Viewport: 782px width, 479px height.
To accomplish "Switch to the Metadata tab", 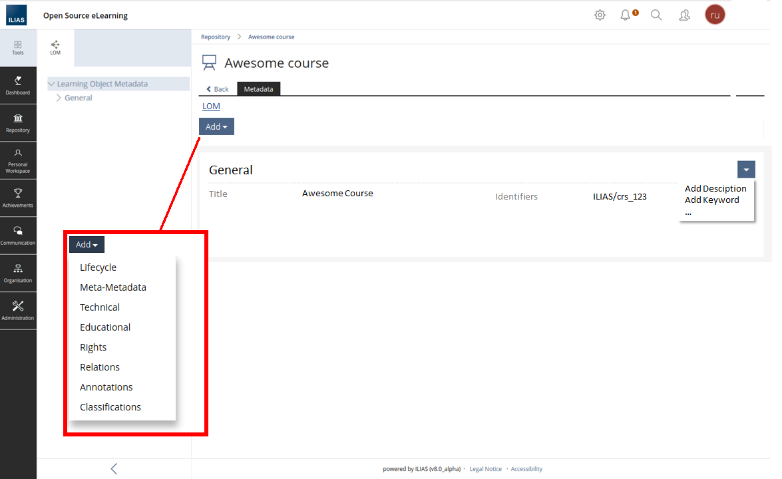I will (x=258, y=88).
